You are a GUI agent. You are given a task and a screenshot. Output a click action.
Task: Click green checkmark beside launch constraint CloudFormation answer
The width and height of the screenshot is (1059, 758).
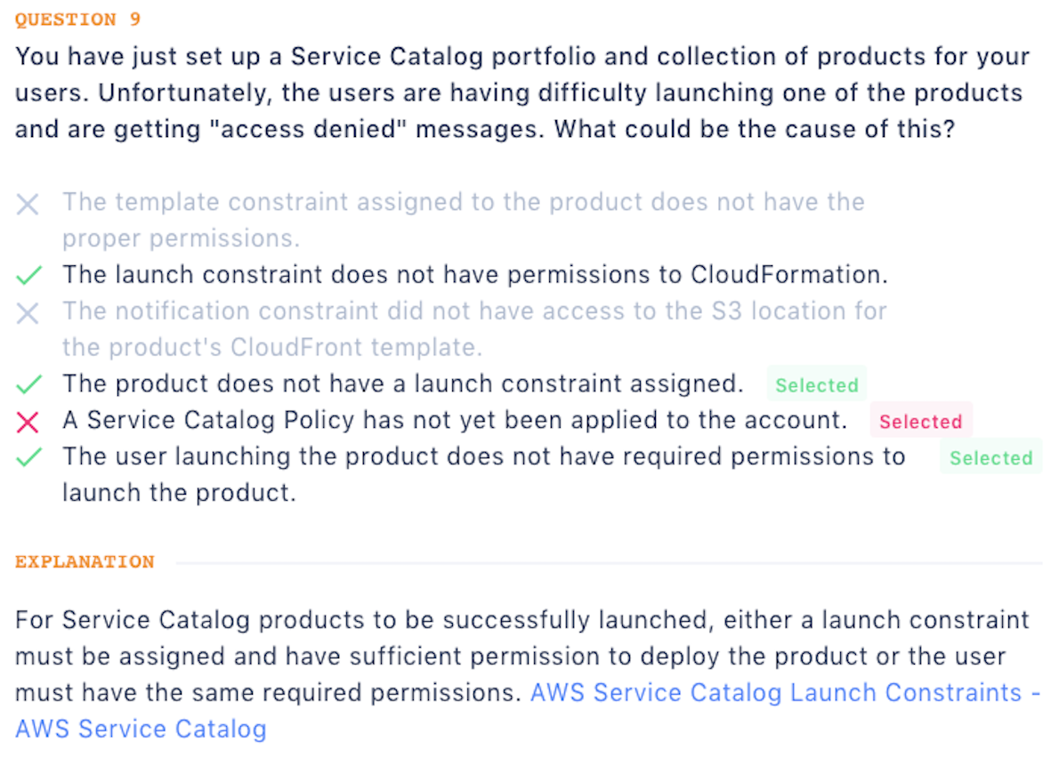tap(28, 277)
